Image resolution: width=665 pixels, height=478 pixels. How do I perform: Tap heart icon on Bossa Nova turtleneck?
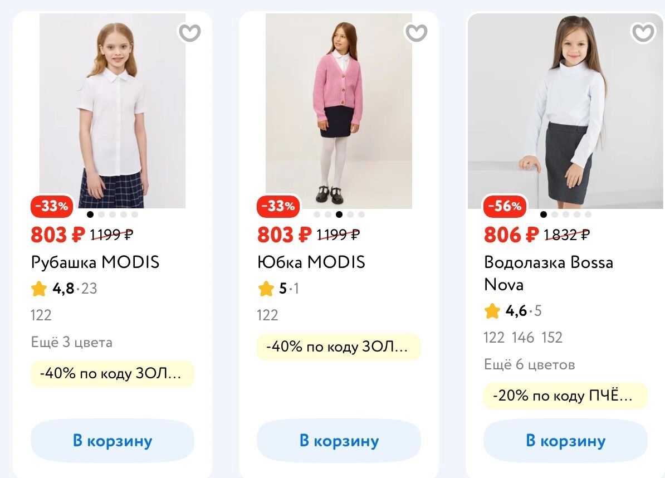643,33
